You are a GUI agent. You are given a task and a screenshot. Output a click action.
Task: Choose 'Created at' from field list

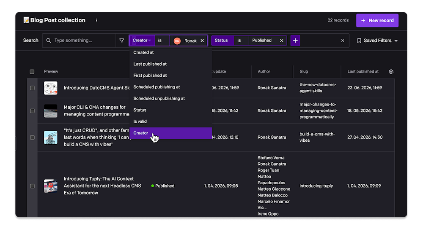pyautogui.click(x=170, y=52)
